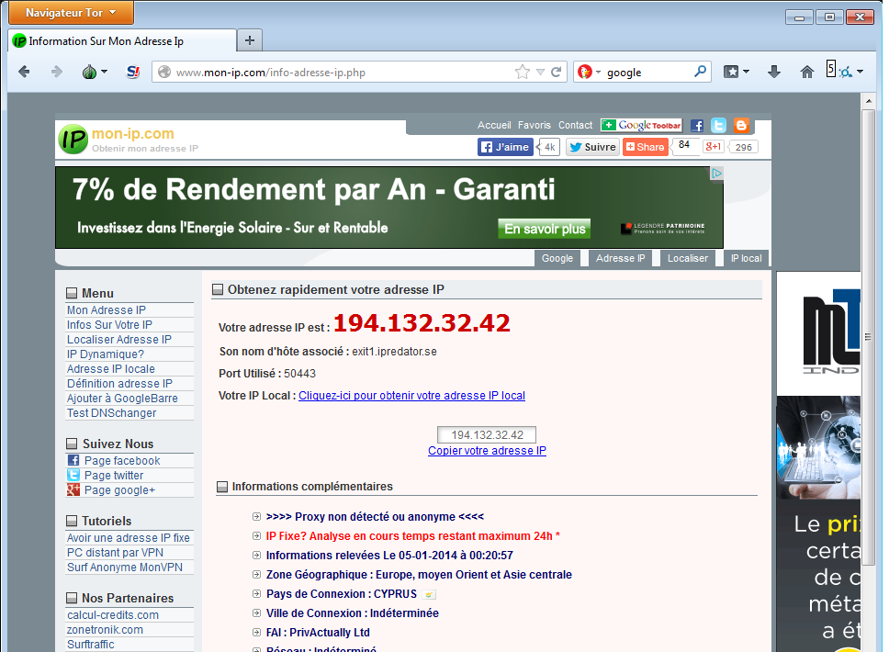
Task: Open the Favoris header link
Action: click(x=535, y=125)
